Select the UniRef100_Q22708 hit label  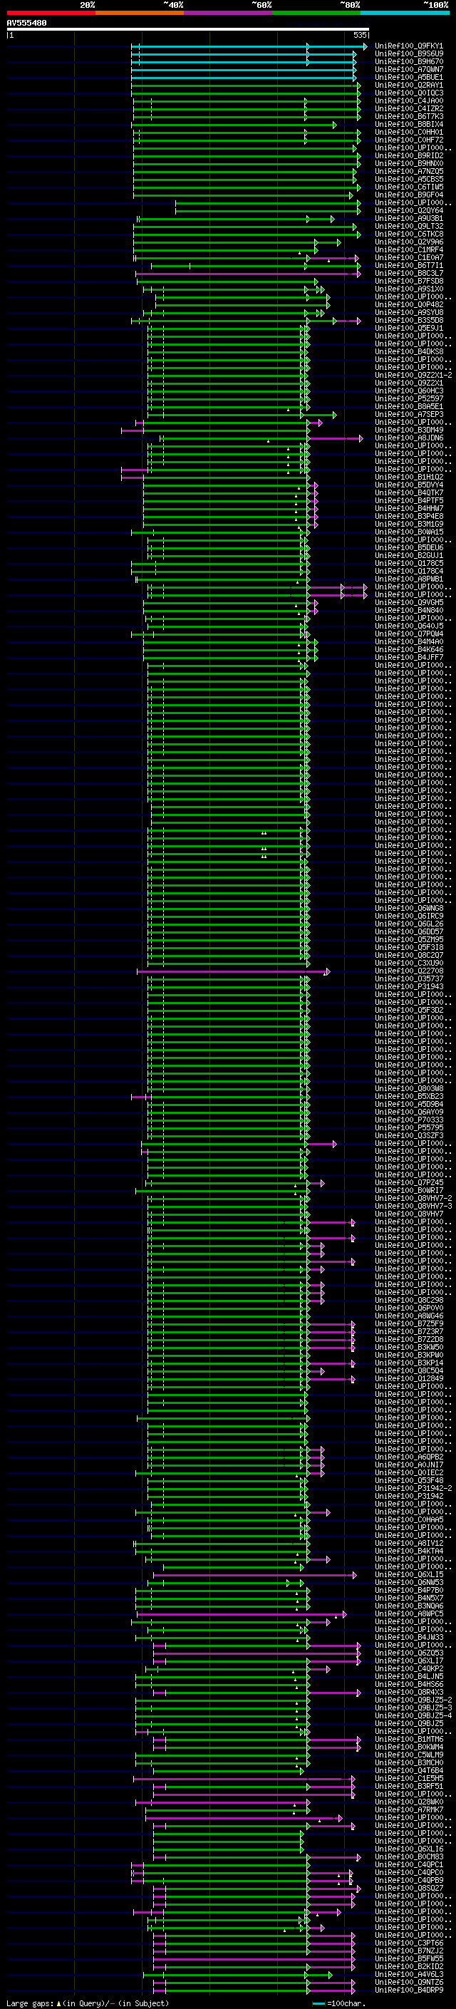408,971
